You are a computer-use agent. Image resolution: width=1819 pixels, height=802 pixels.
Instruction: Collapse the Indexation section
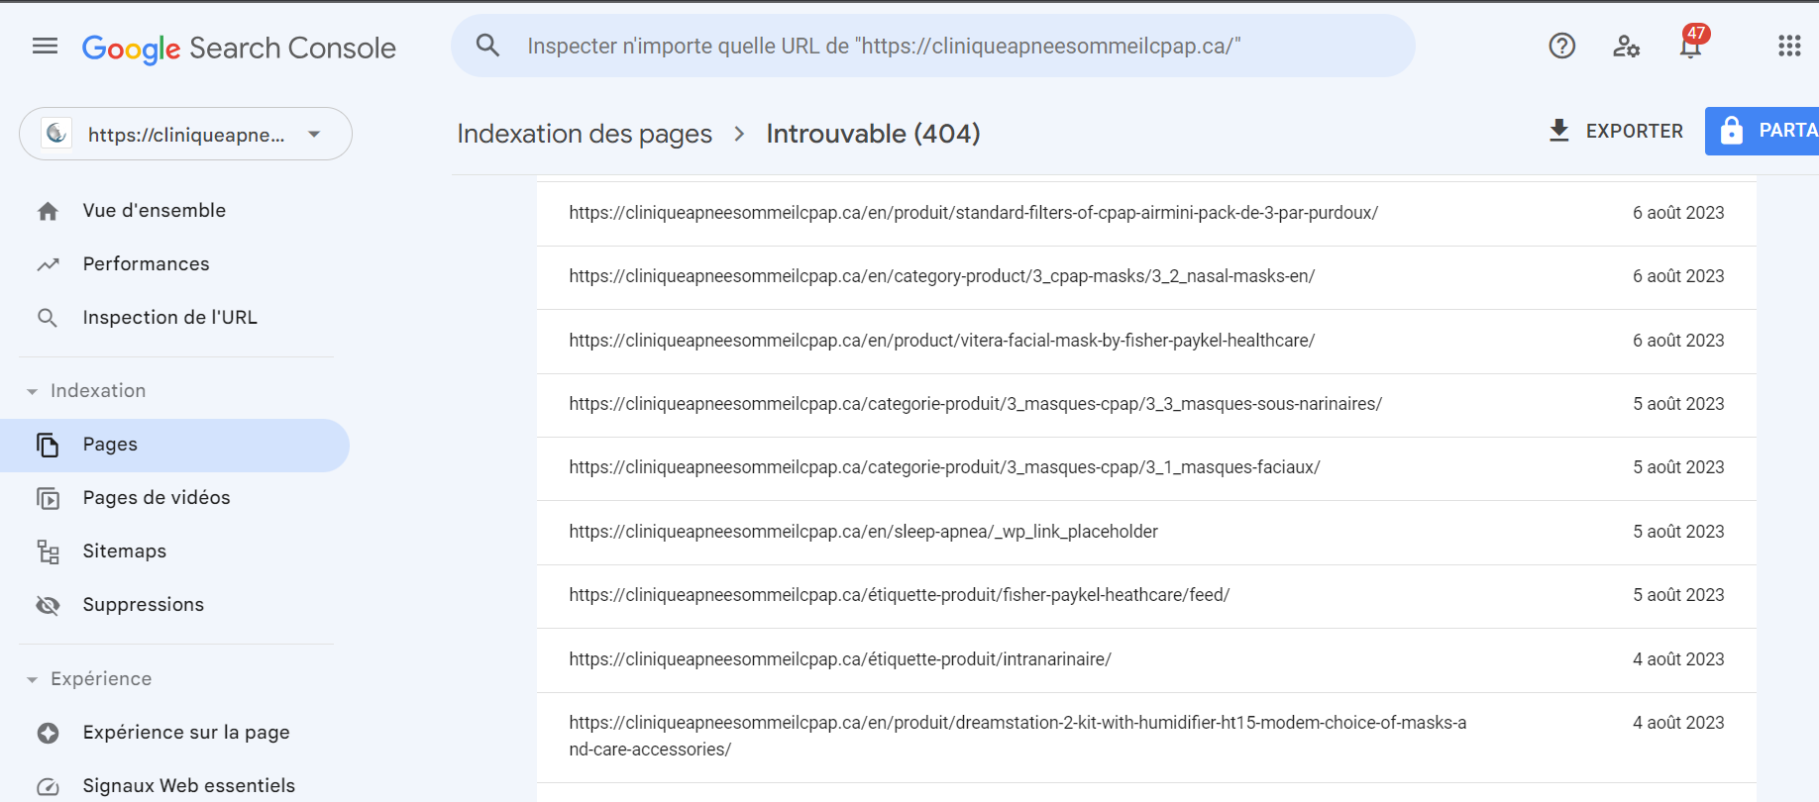click(x=32, y=392)
